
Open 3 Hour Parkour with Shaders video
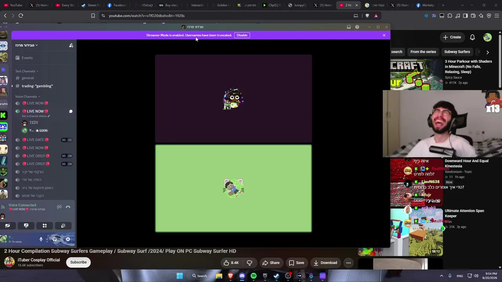(468, 67)
